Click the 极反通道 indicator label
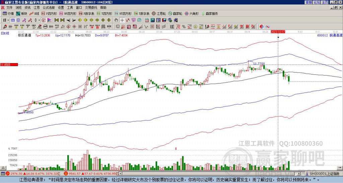 pyautogui.click(x=24, y=35)
